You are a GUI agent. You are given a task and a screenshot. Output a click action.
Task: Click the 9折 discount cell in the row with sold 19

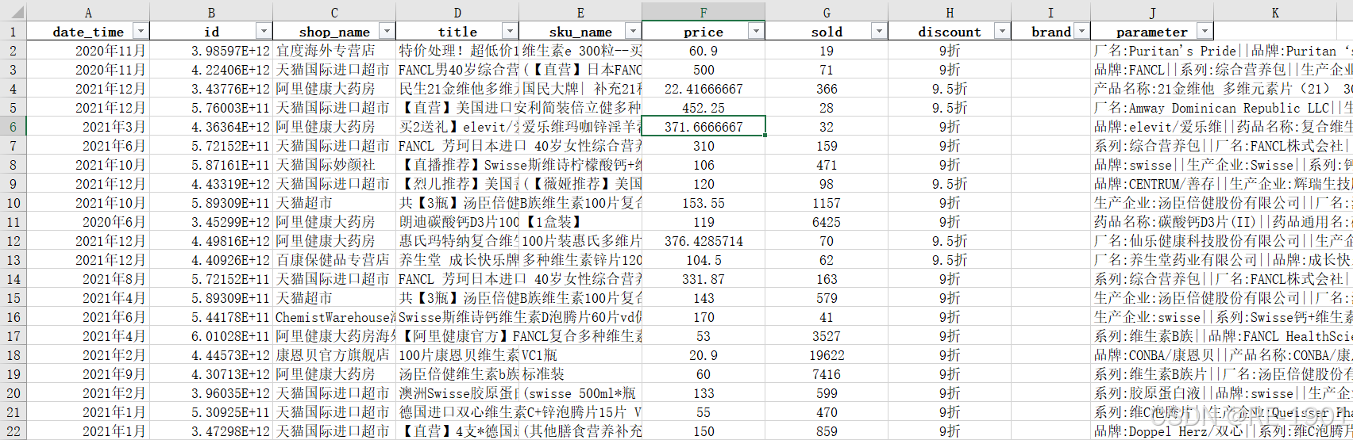[950, 51]
